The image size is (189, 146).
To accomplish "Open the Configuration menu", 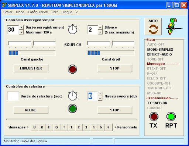I will click(x=38, y=12).
